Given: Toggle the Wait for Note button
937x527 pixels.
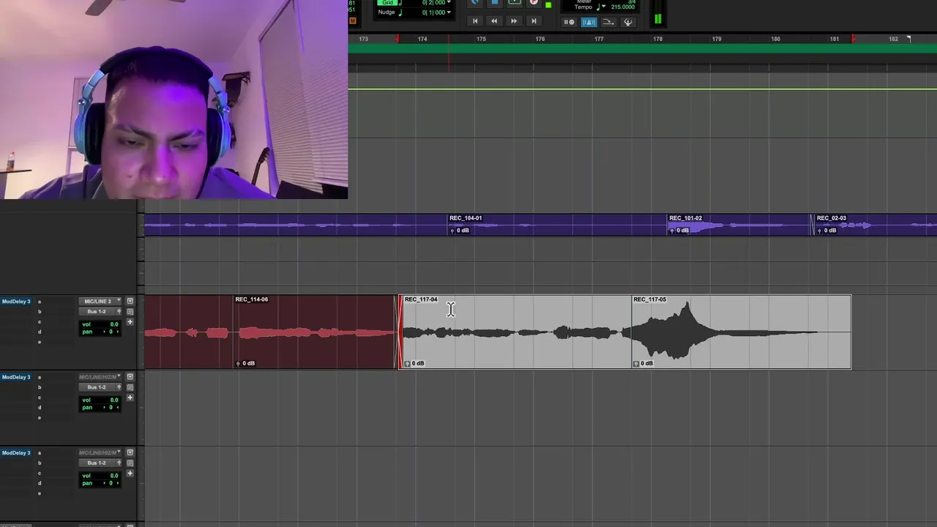Looking at the screenshot, I should pyautogui.click(x=570, y=22).
